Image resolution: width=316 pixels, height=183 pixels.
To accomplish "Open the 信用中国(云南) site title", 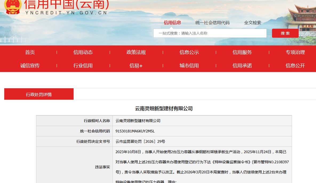I will click(66, 5).
